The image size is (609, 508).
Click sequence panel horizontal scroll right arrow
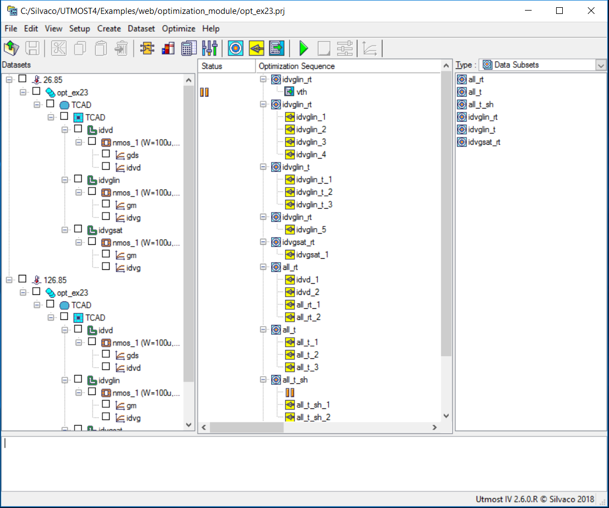(435, 427)
